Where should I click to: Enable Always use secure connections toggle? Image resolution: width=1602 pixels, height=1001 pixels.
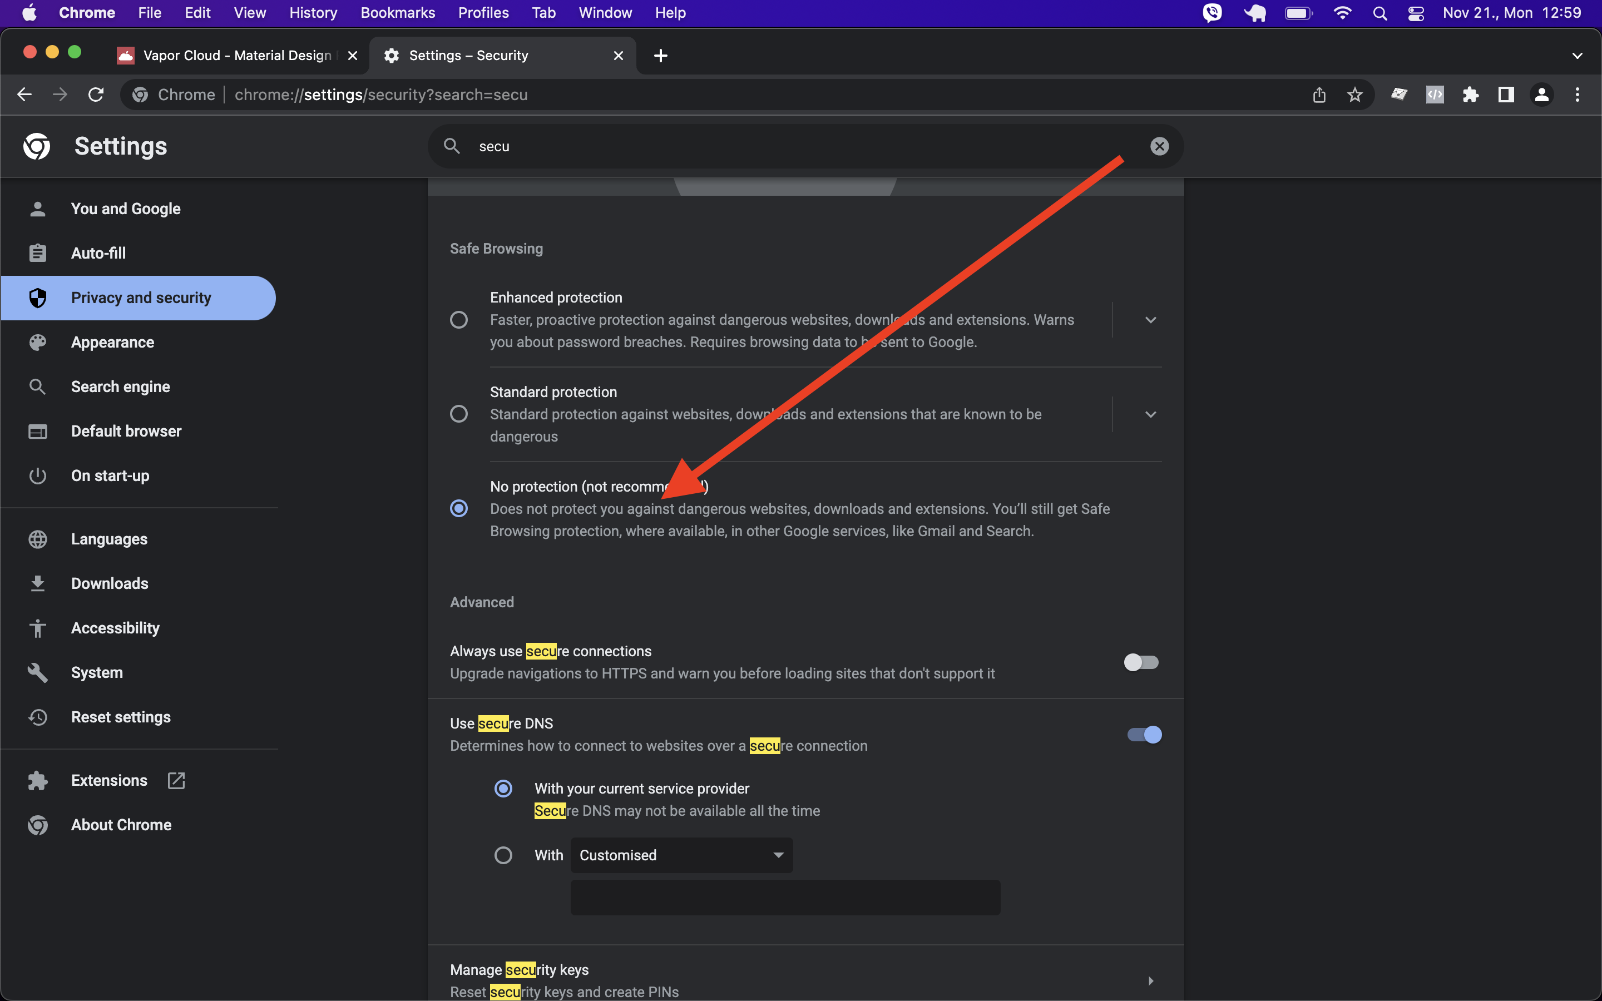[1142, 662]
